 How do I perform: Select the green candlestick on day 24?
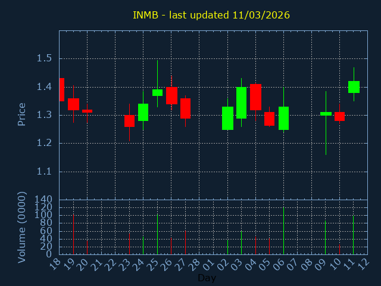tap(143, 112)
